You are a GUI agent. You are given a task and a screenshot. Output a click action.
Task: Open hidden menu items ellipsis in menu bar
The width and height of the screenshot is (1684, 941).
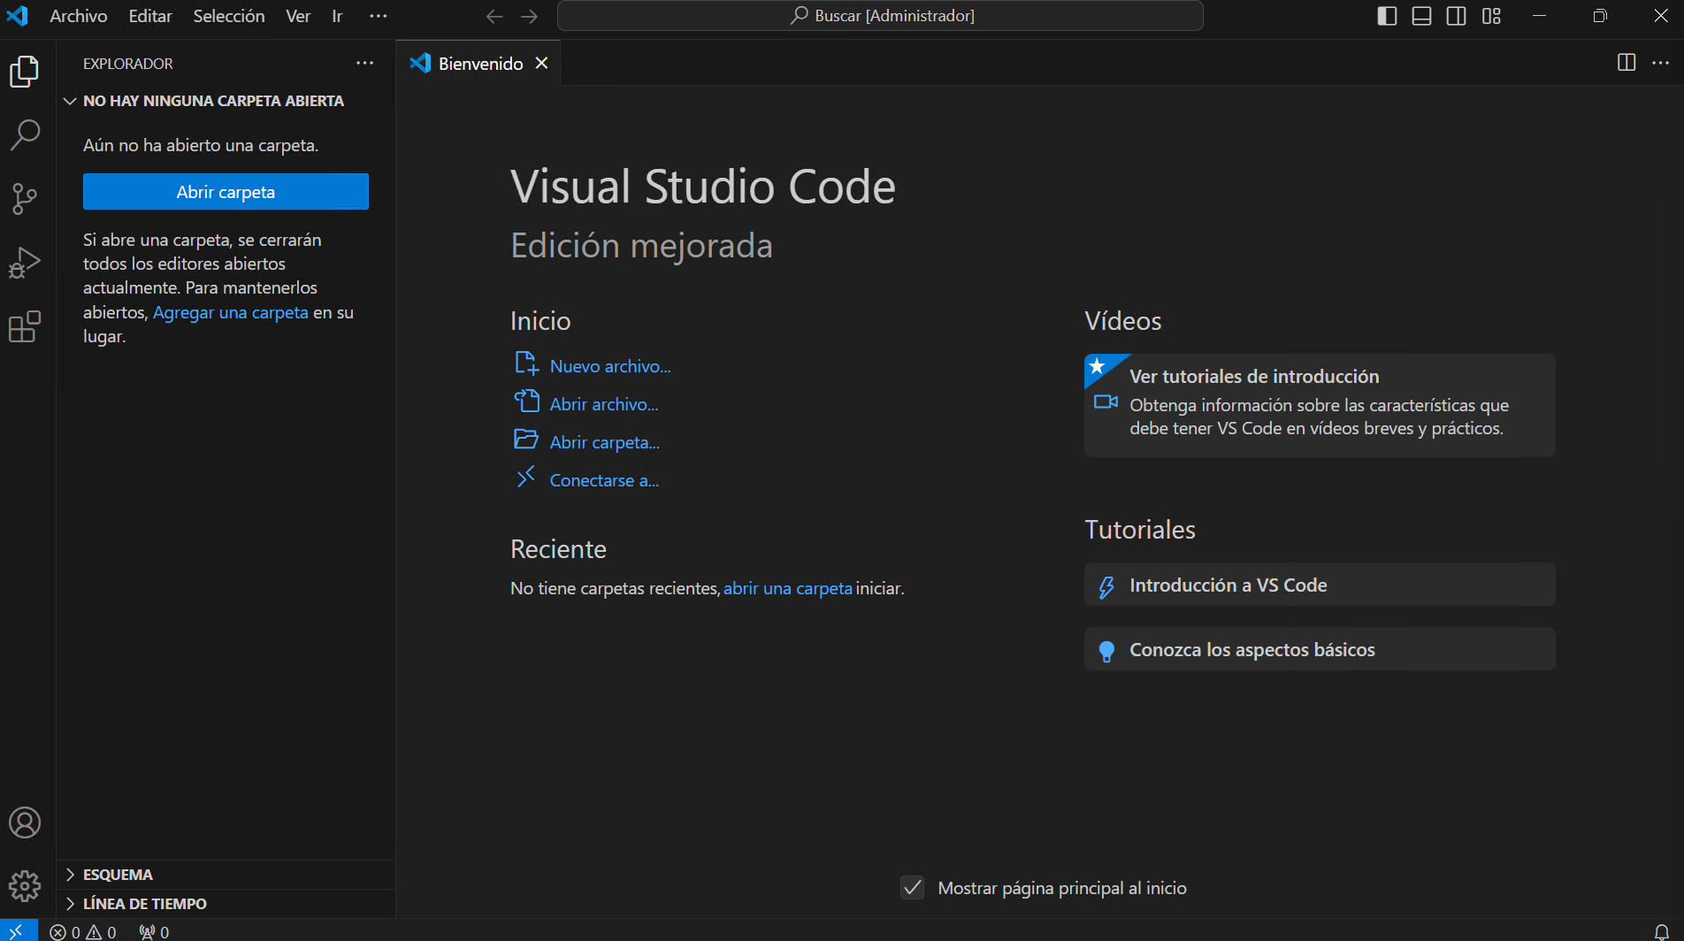coord(379,16)
